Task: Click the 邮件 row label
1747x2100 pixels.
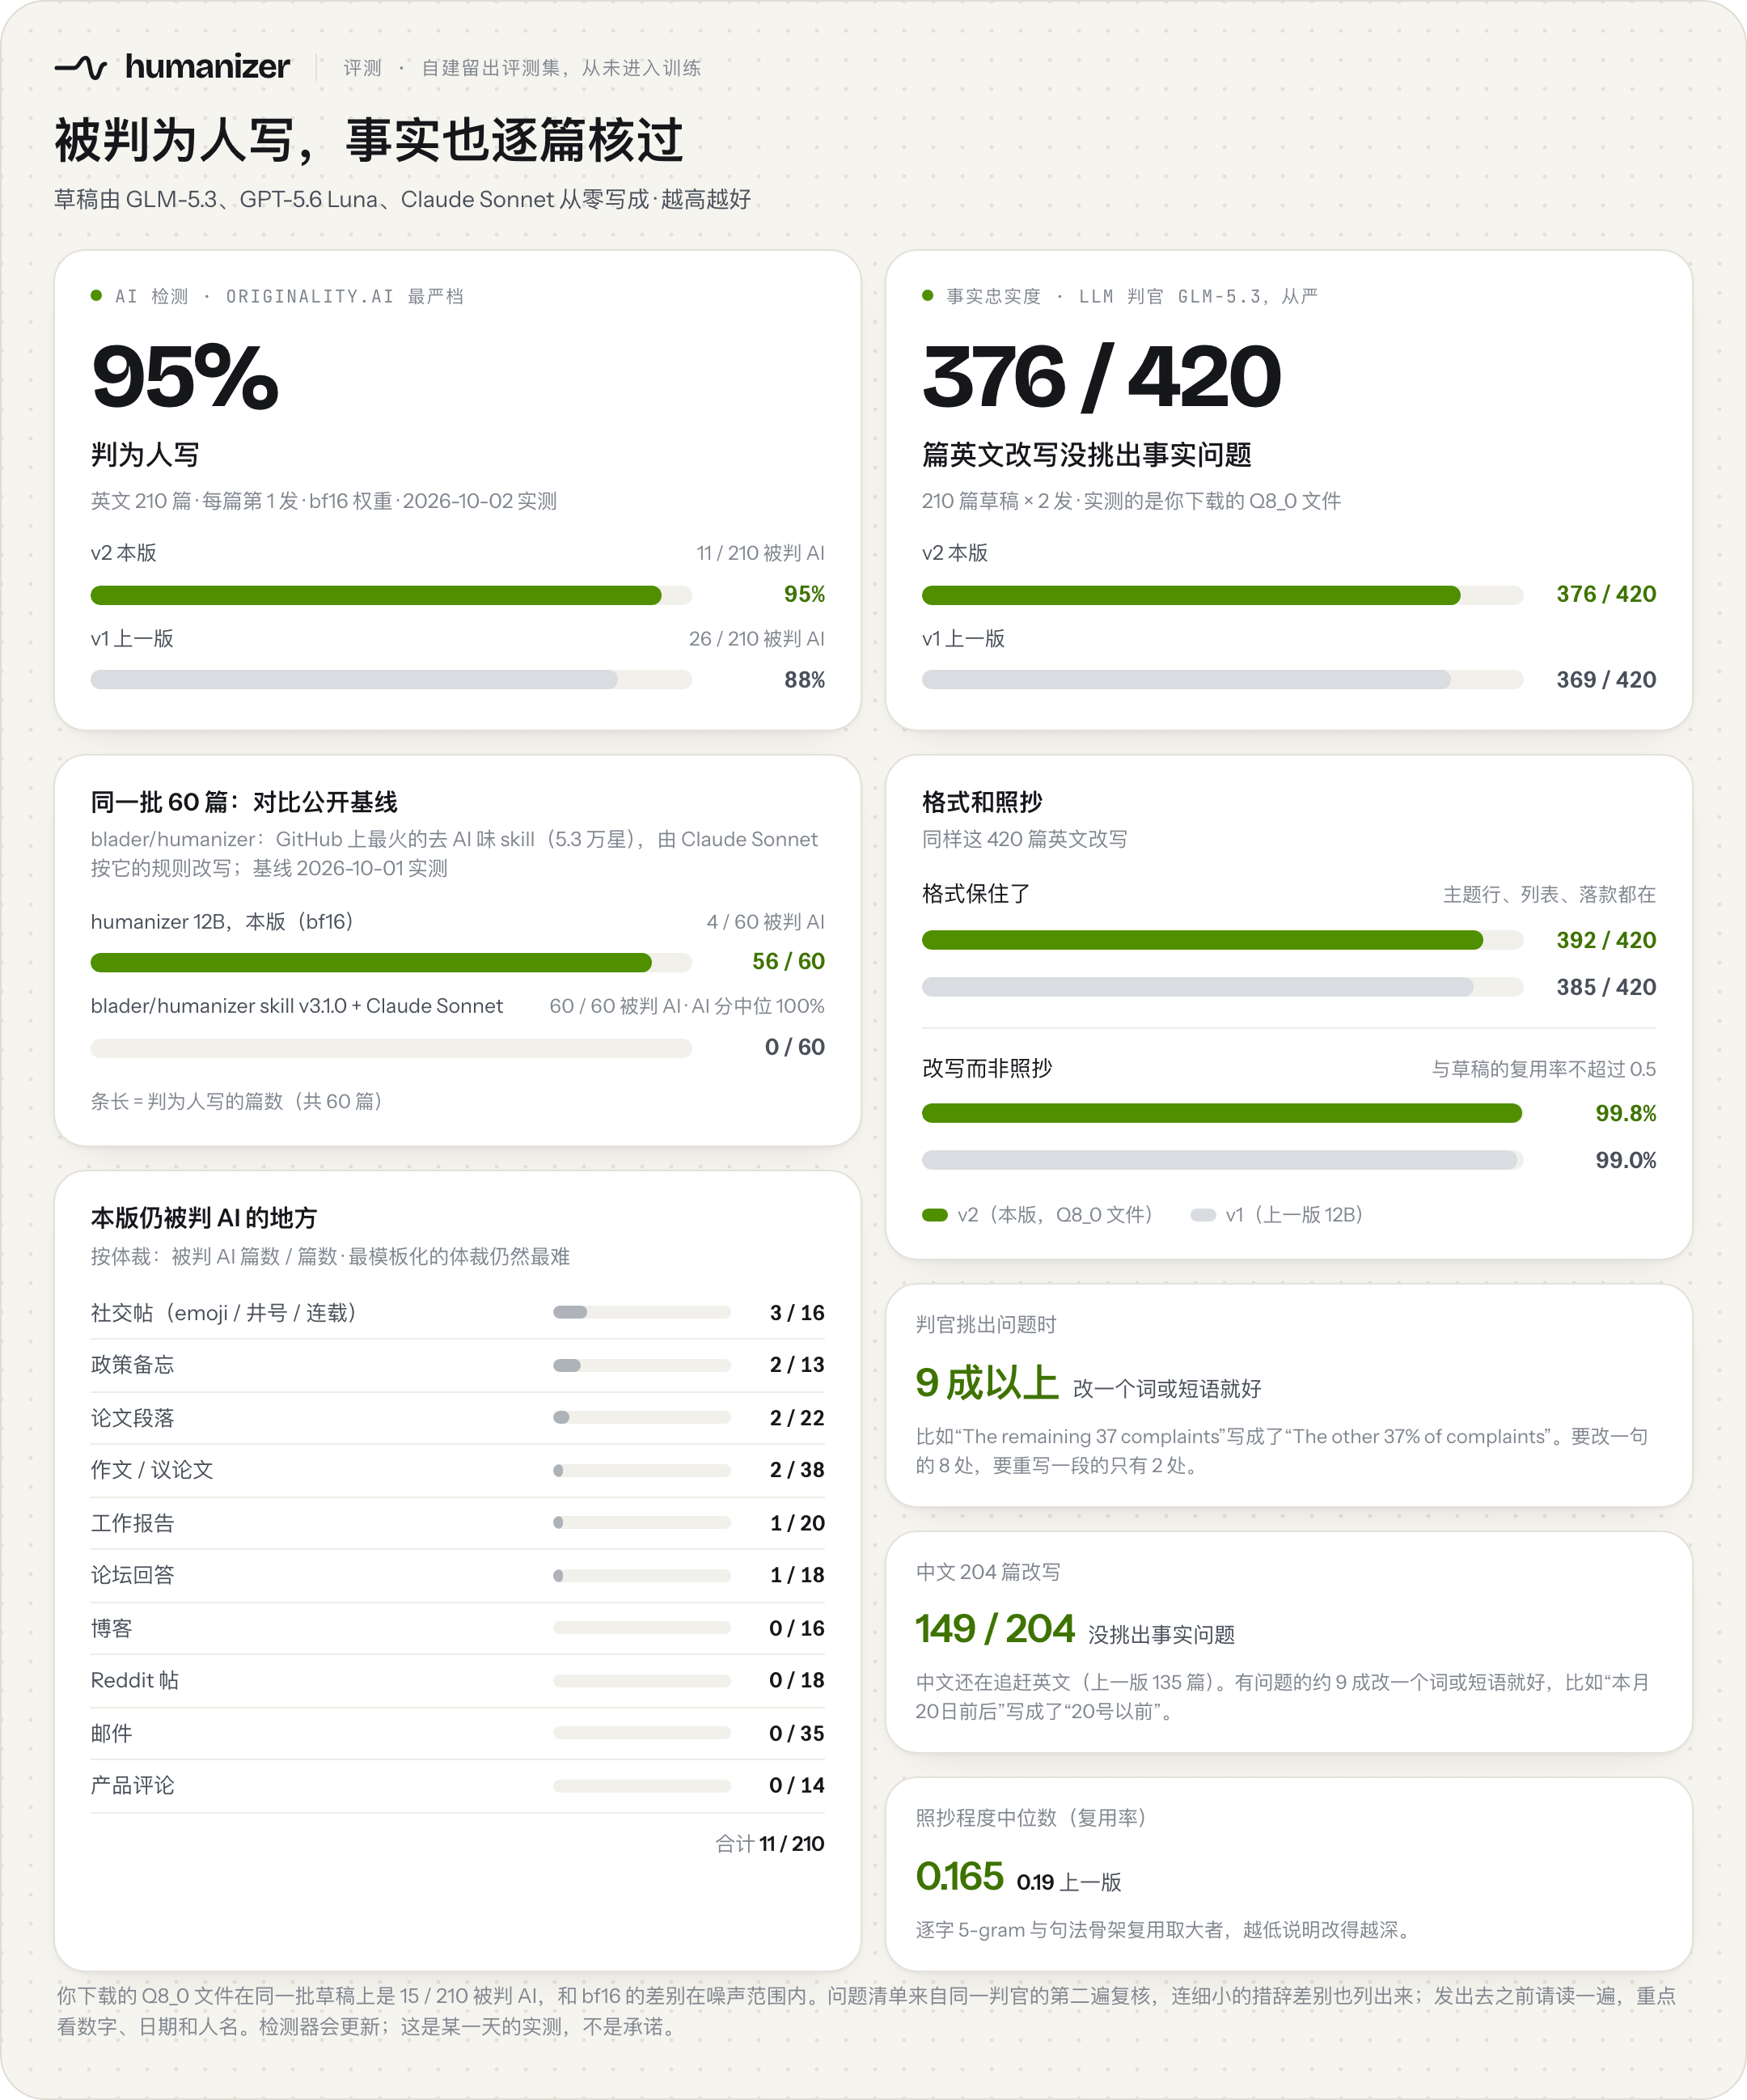Action: click(x=111, y=1733)
